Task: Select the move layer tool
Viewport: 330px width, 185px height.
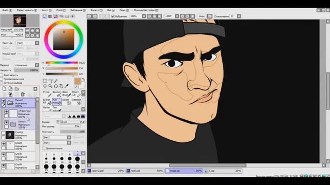Action: click(45, 86)
